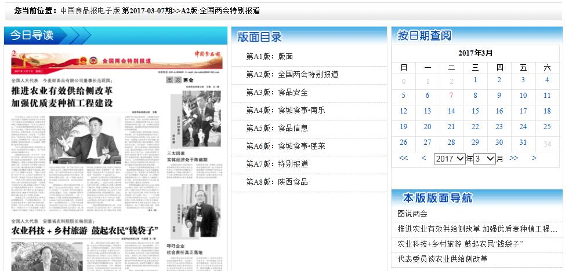Open 第A1版：版面 in the page list
The height and width of the screenshot is (271, 576).
[269, 57]
